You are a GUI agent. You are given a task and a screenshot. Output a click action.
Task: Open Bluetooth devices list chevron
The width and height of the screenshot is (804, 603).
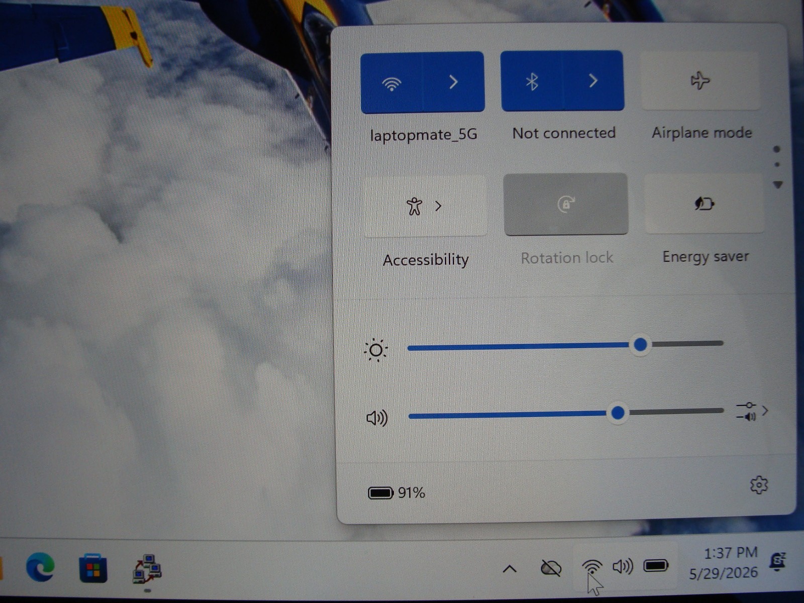coord(593,80)
